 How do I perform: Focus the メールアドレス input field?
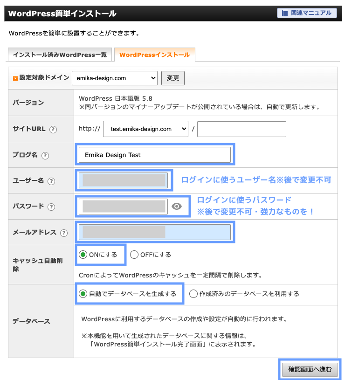click(154, 232)
